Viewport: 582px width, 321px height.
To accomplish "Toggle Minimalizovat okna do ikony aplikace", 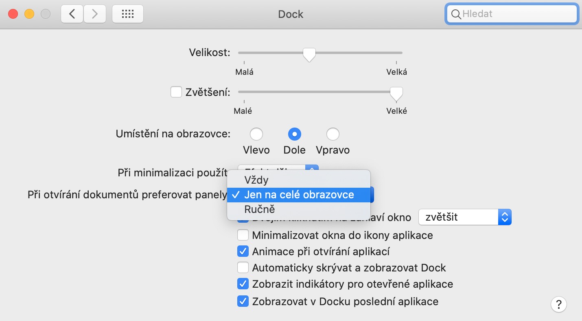I will (x=243, y=235).
